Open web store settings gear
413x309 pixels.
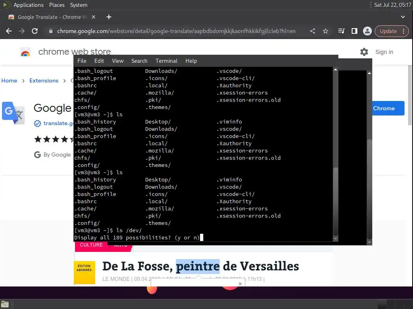point(364,52)
